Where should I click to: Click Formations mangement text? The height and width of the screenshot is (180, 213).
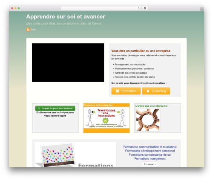click(x=150, y=158)
